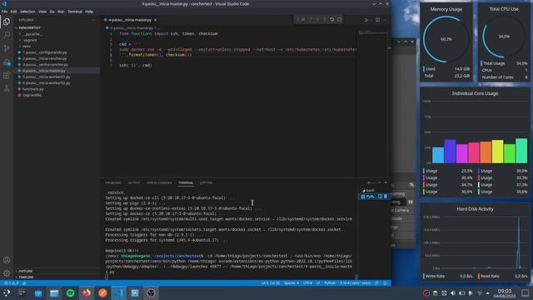Screen dimensions: 533x300
Task: Open the Vagrantfile in the explorer
Action: pos(32,95)
